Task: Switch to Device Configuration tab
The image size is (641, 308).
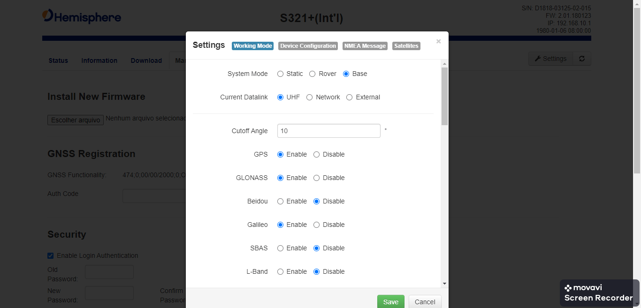Action: (308, 46)
